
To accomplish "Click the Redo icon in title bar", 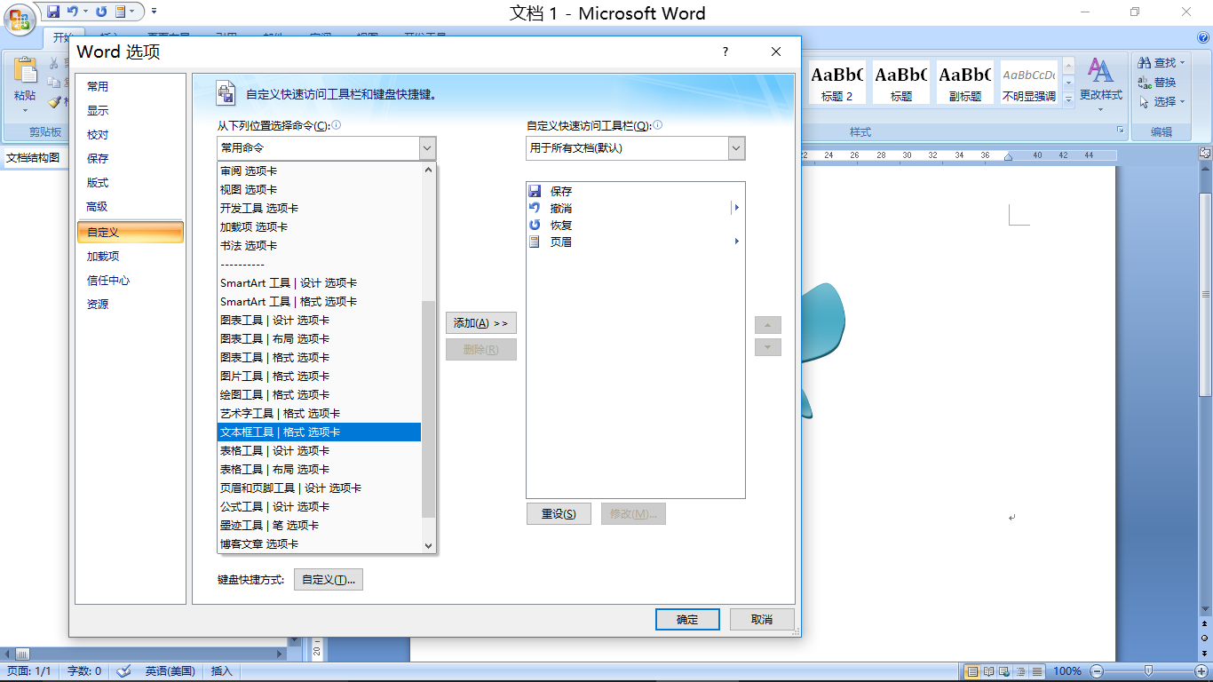I will (101, 12).
